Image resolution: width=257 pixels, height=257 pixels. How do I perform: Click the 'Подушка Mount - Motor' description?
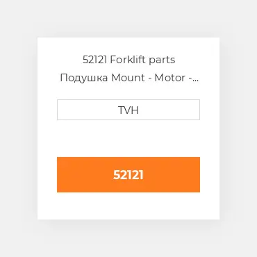click(123, 78)
